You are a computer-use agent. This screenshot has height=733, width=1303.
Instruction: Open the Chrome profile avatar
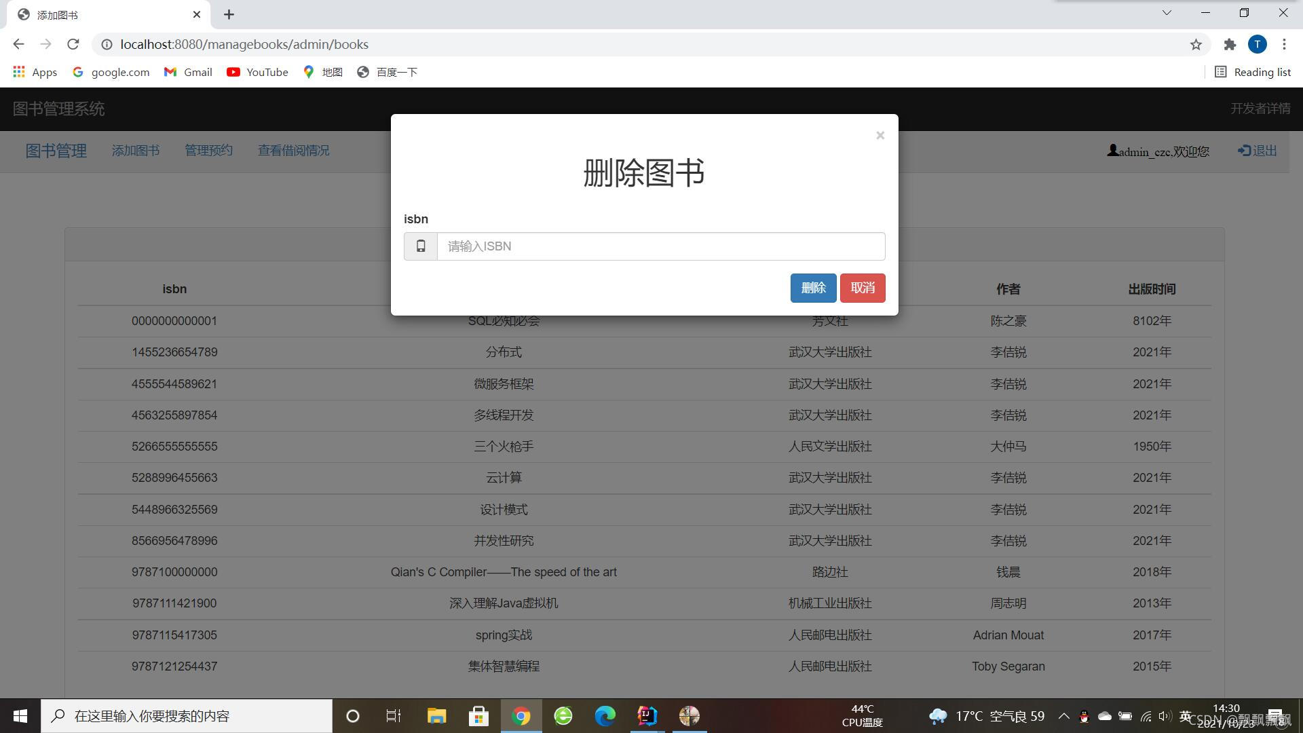[1257, 45]
